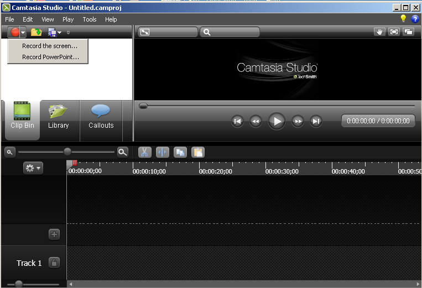The height and width of the screenshot is (288, 422).
Task: Click the light bulb tips icon
Action: click(x=403, y=19)
